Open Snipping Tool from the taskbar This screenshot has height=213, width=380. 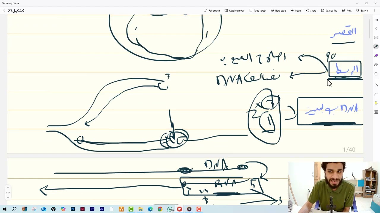[34, 209]
